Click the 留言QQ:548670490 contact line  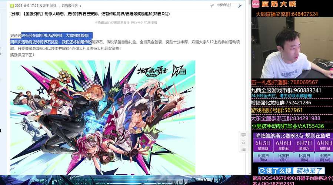[292, 178]
